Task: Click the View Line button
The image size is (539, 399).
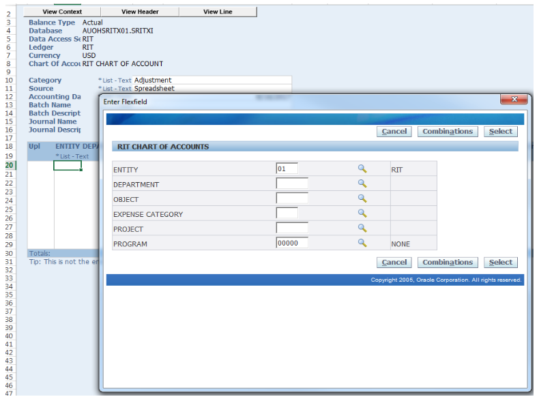Action: 218,12
